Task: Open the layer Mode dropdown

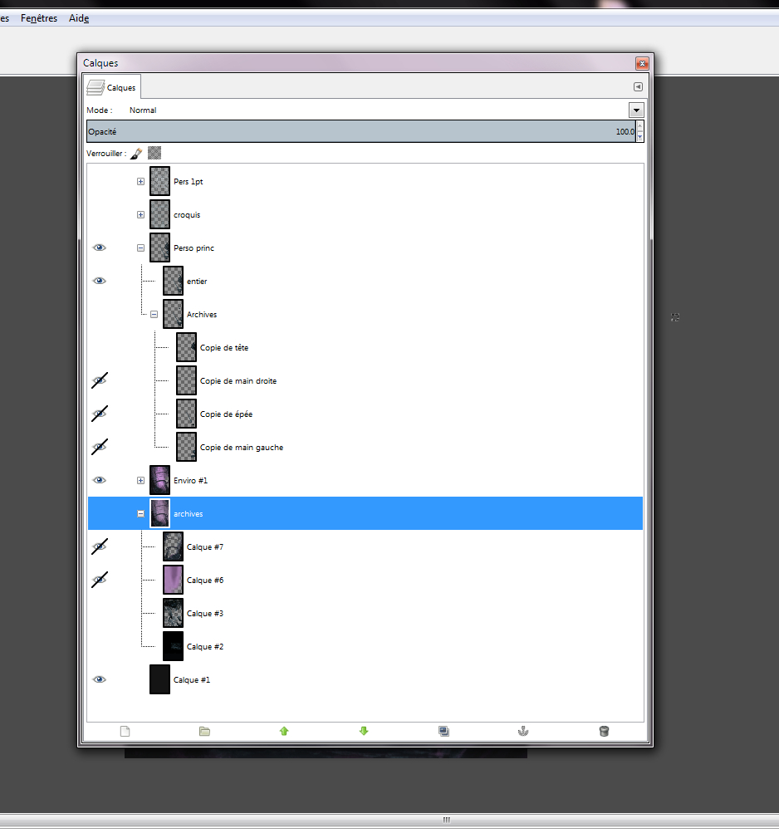Action: (x=636, y=110)
